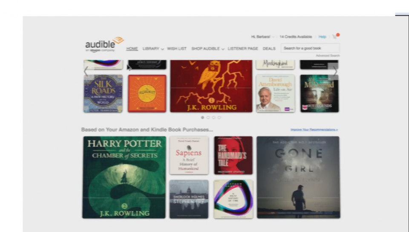Select the first carousel page dot
This screenshot has width=409, height=232.
[x=202, y=117]
